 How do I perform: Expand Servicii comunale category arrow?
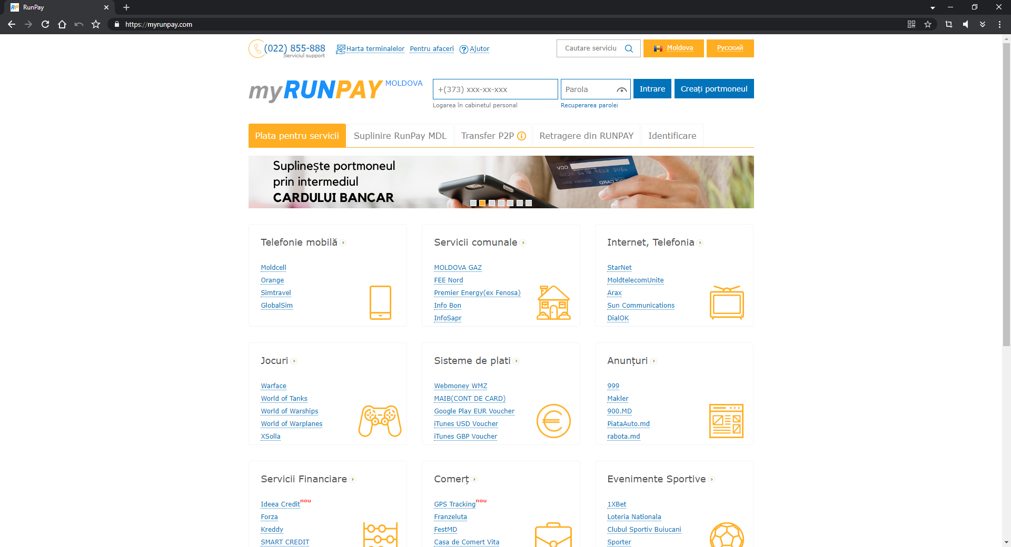point(523,243)
